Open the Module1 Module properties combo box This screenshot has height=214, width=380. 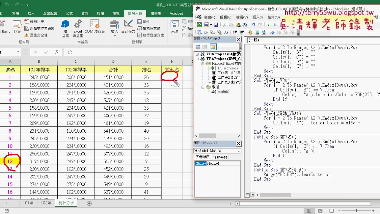click(217, 151)
